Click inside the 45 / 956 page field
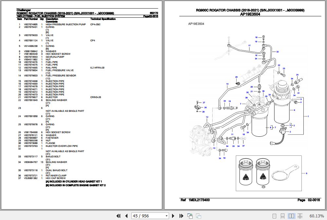 pos(146,216)
